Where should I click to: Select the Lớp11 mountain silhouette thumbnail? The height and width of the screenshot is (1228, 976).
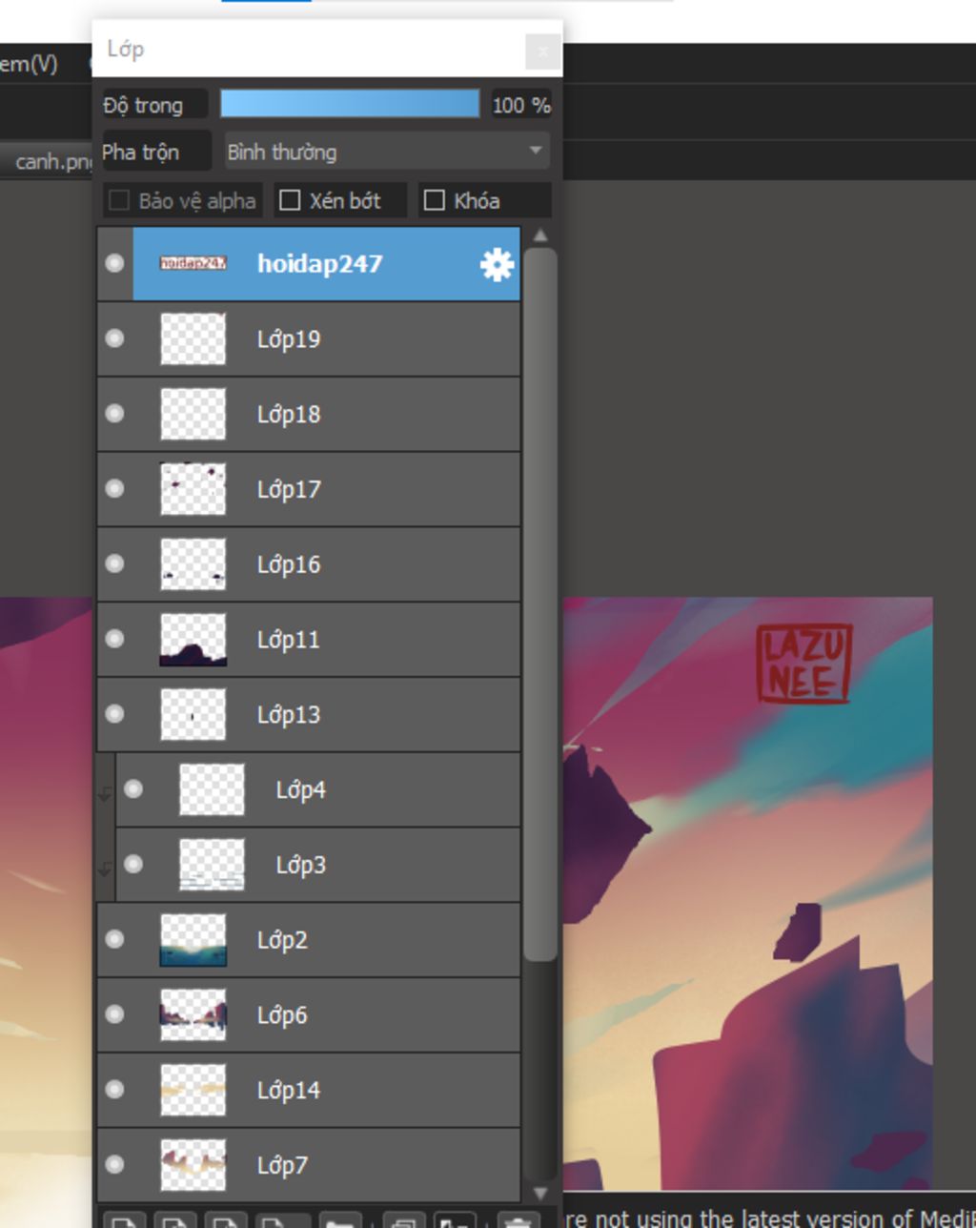click(193, 639)
